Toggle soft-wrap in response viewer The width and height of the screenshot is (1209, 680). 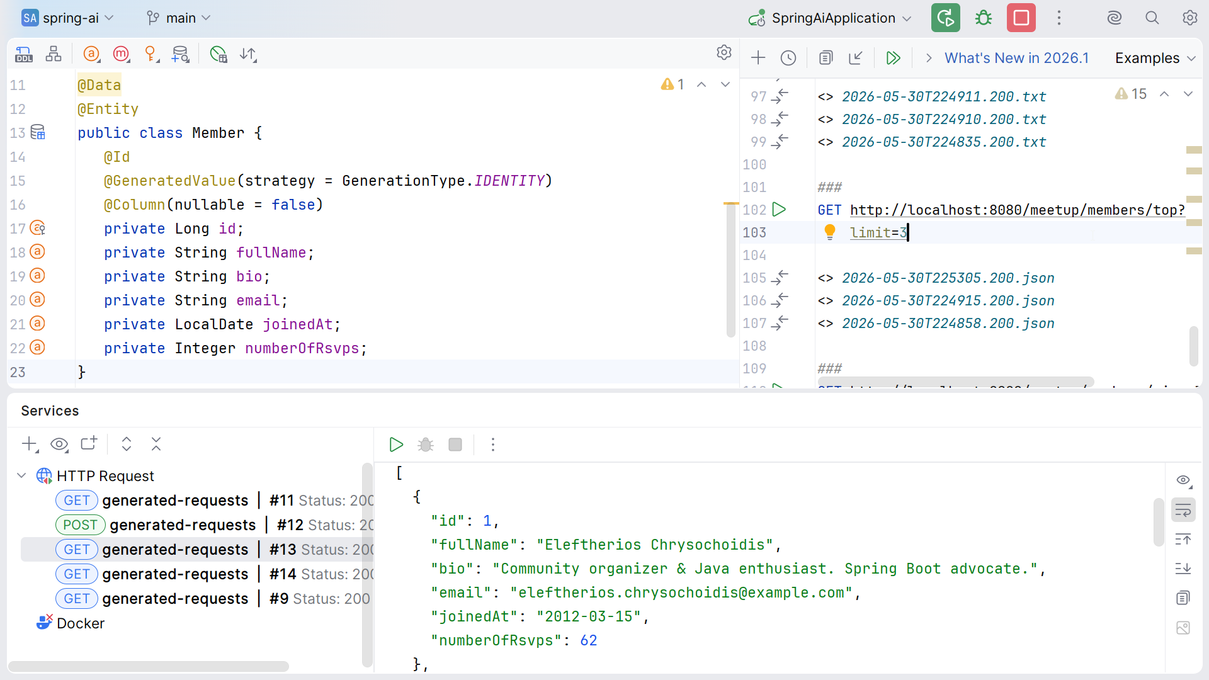click(x=1184, y=510)
